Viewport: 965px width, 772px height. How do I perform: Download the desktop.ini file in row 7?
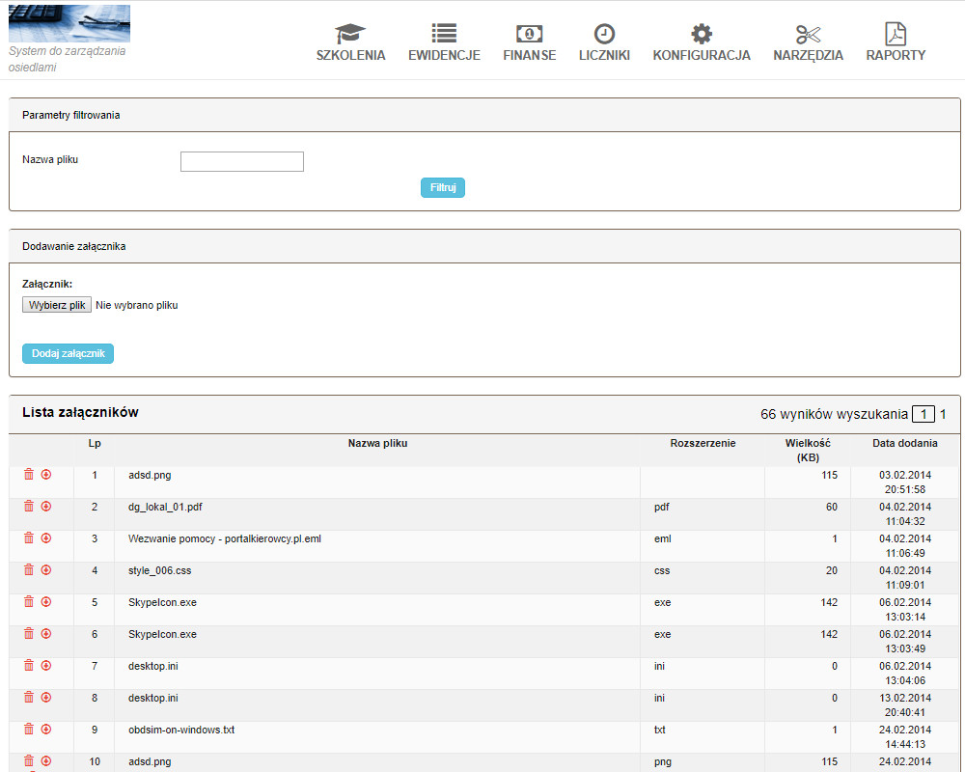point(46,666)
